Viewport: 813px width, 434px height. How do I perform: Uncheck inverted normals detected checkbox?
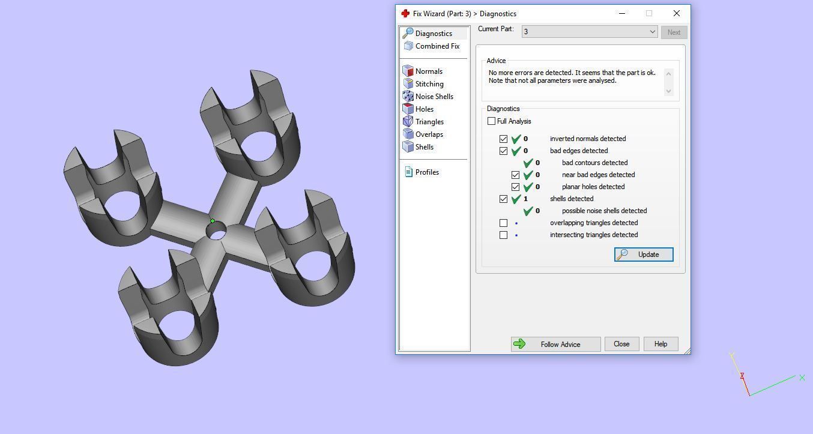pyautogui.click(x=503, y=139)
